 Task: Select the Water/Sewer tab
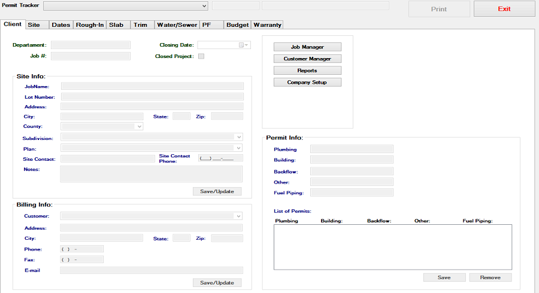click(176, 25)
